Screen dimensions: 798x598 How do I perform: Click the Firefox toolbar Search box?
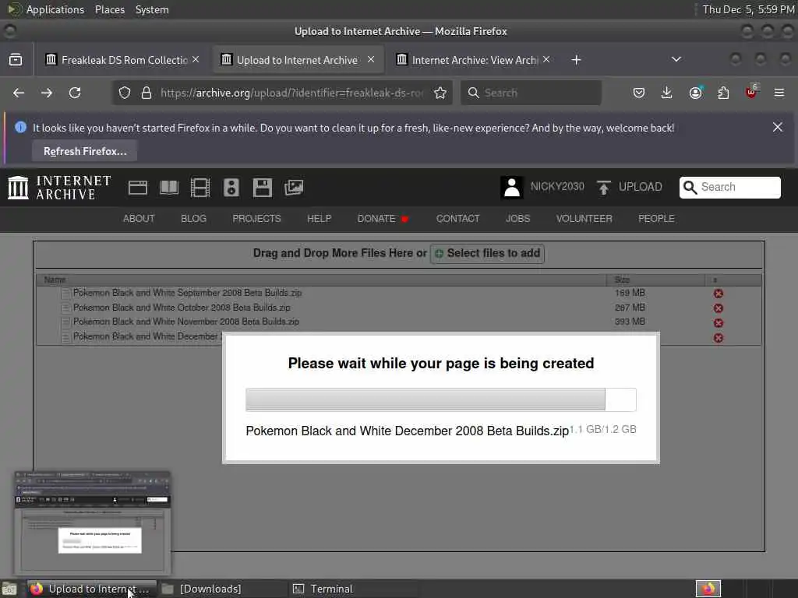pos(531,93)
